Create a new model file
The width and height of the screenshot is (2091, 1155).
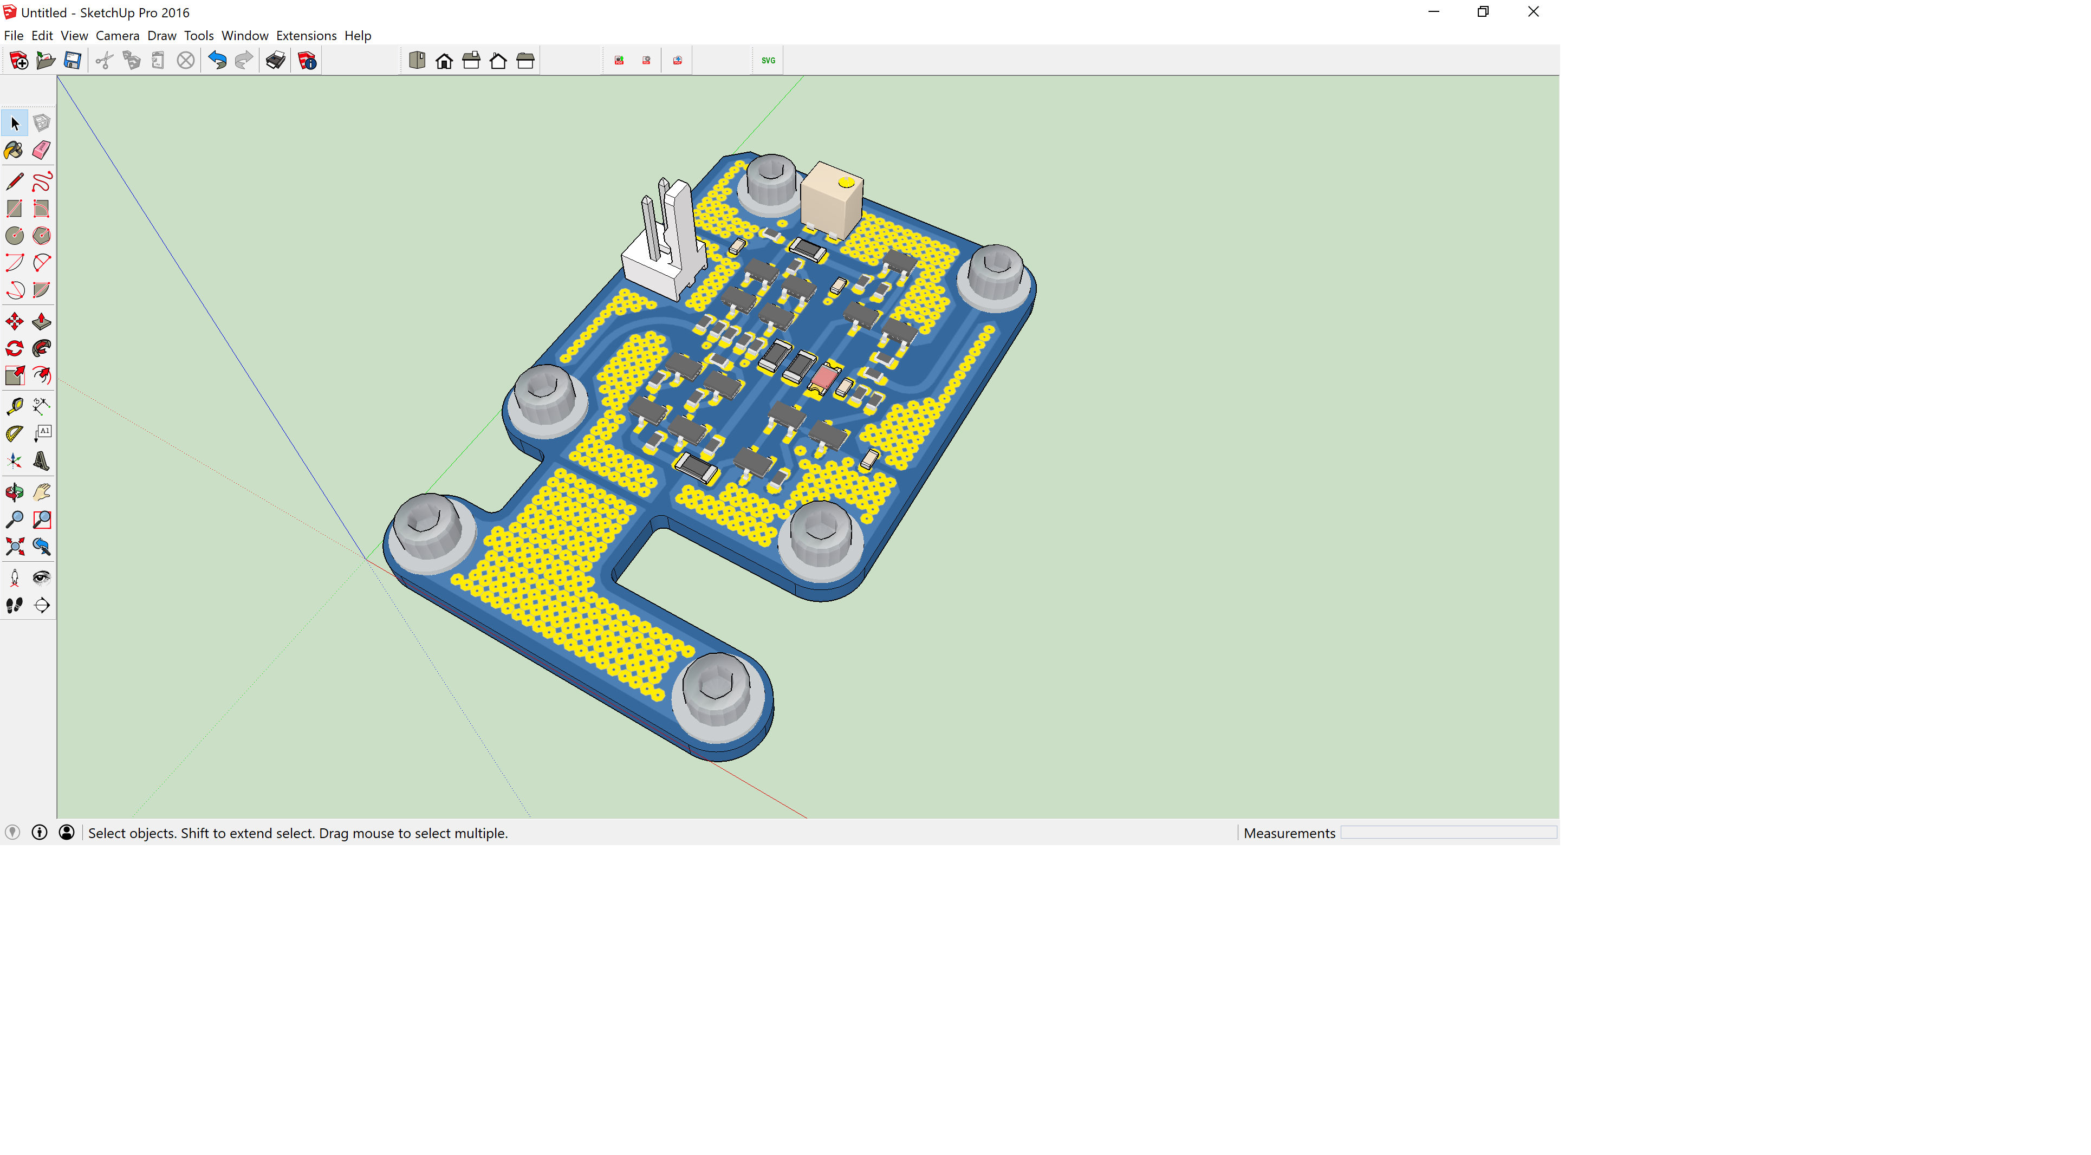click(18, 61)
